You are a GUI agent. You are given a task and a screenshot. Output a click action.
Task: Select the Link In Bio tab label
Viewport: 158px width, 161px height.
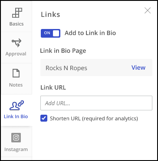point(16,116)
